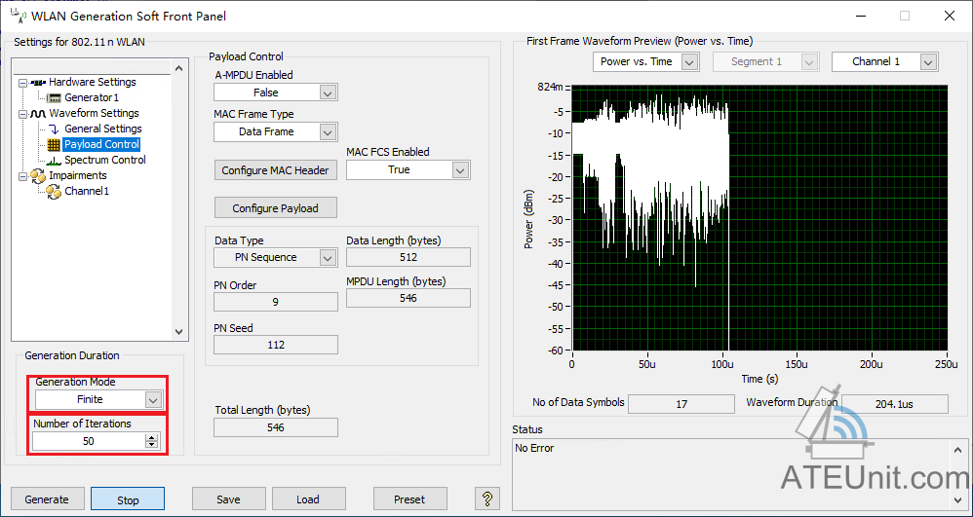This screenshot has width=973, height=517.
Task: Collapse the Hardware Settings tree node
Action: pyautogui.click(x=23, y=83)
